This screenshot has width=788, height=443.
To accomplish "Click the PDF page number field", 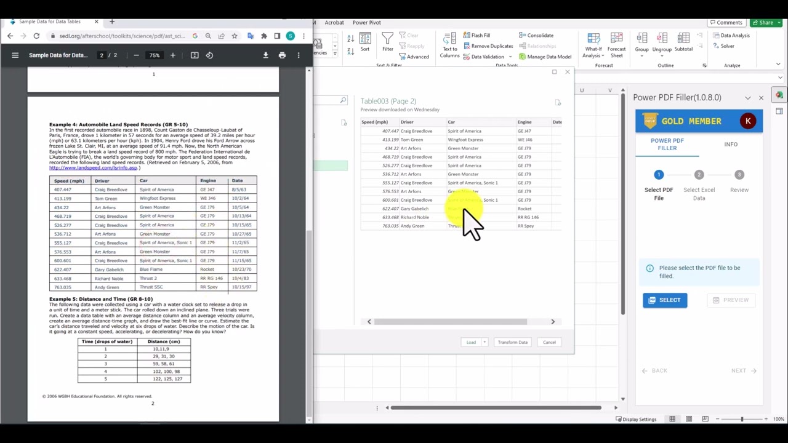I will coord(102,55).
